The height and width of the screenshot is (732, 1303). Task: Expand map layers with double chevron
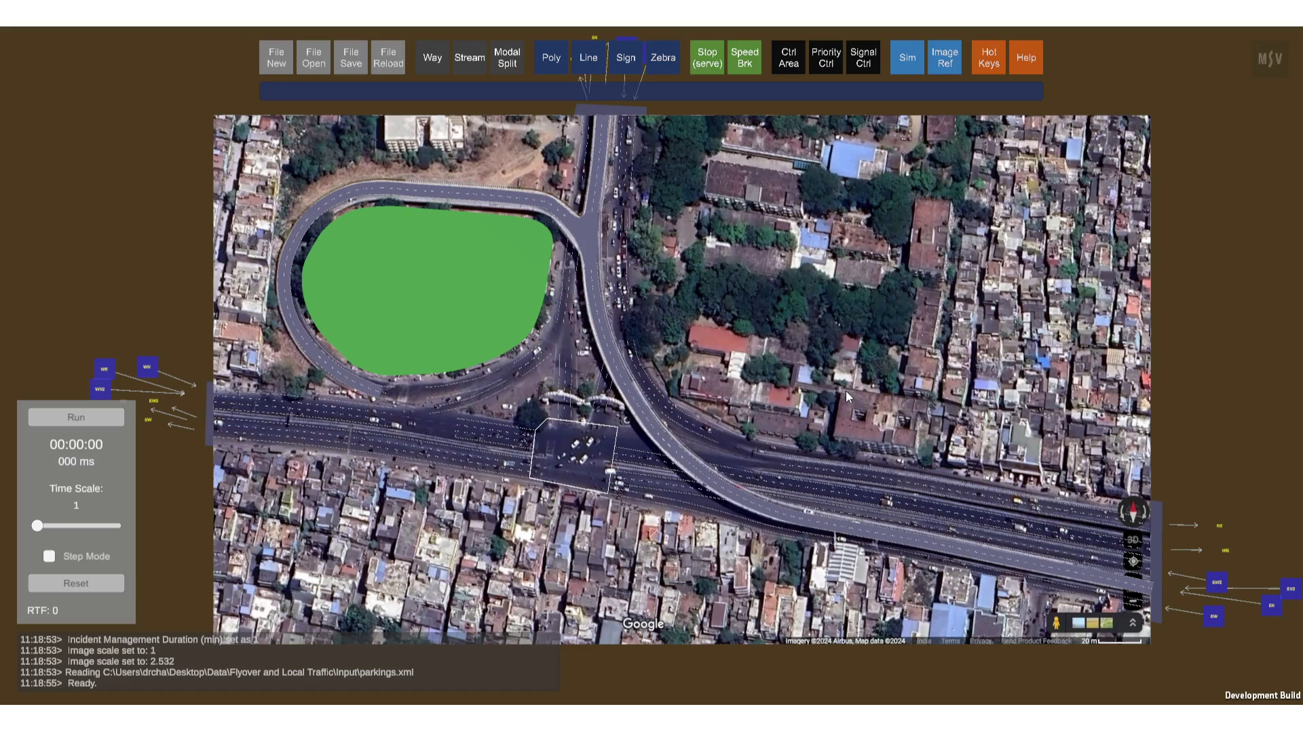point(1132,623)
